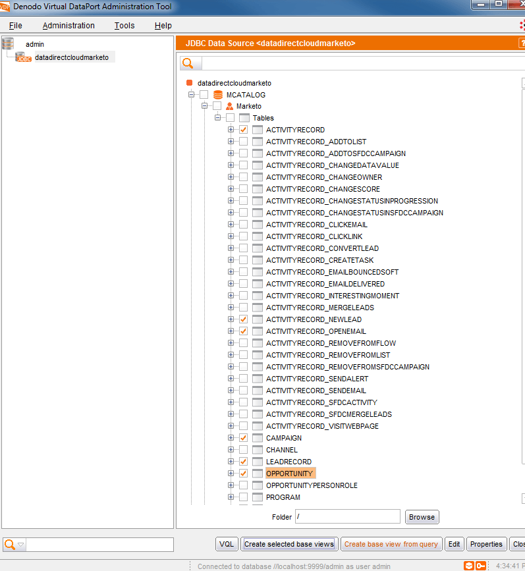Click the bottom-left search magnifier icon
This screenshot has height=571, width=525.
pos(10,545)
